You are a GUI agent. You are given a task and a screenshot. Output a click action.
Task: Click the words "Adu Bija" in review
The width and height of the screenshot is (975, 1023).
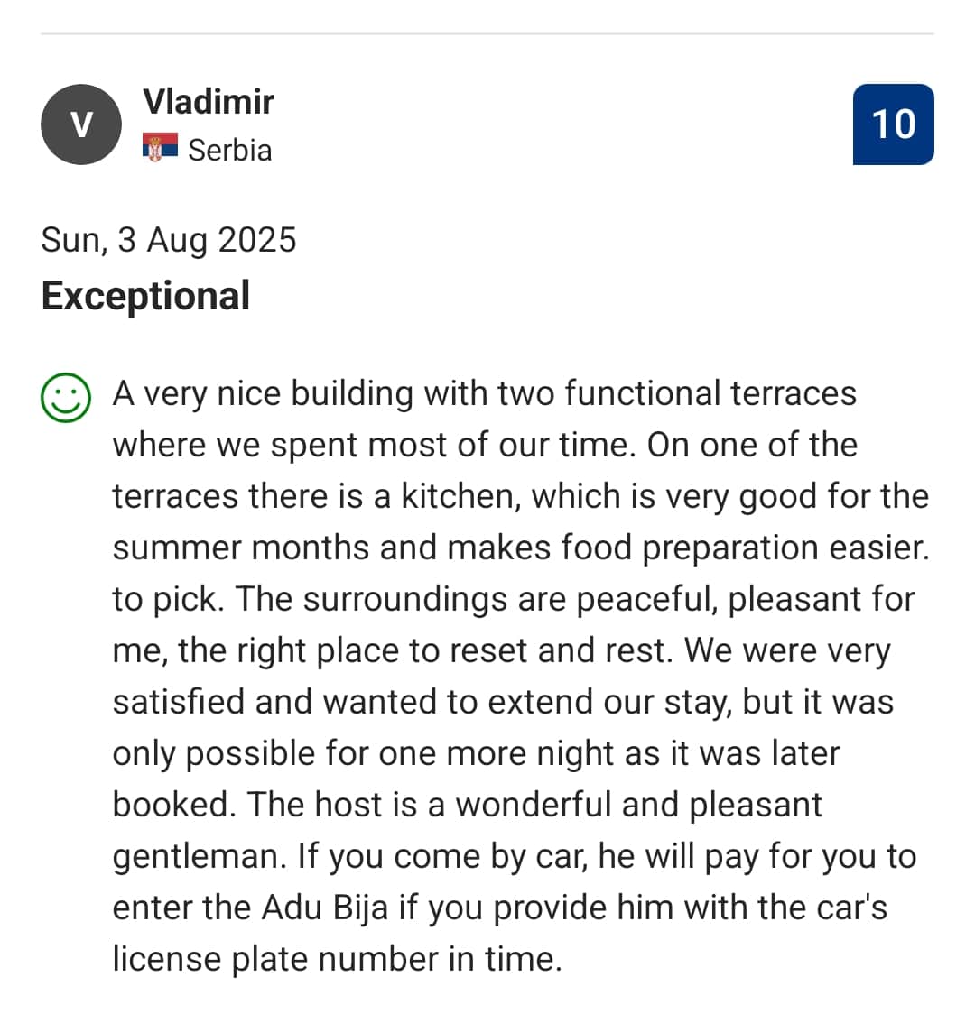click(x=325, y=907)
